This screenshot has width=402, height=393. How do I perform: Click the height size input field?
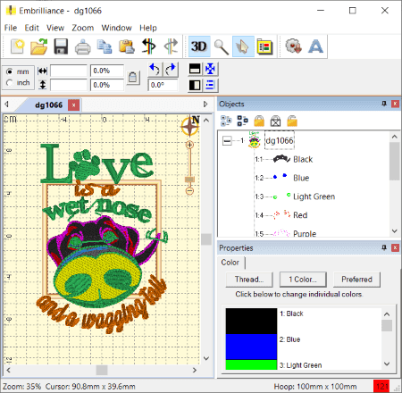click(69, 85)
